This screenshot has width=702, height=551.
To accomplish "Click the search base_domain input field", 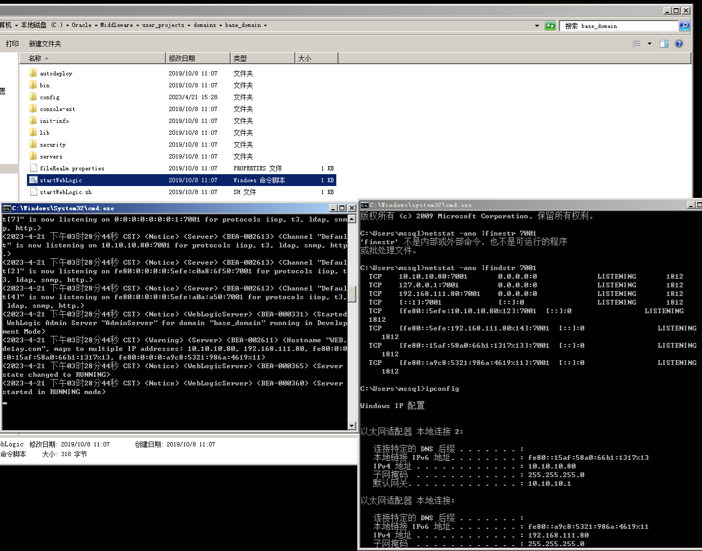I will click(618, 25).
